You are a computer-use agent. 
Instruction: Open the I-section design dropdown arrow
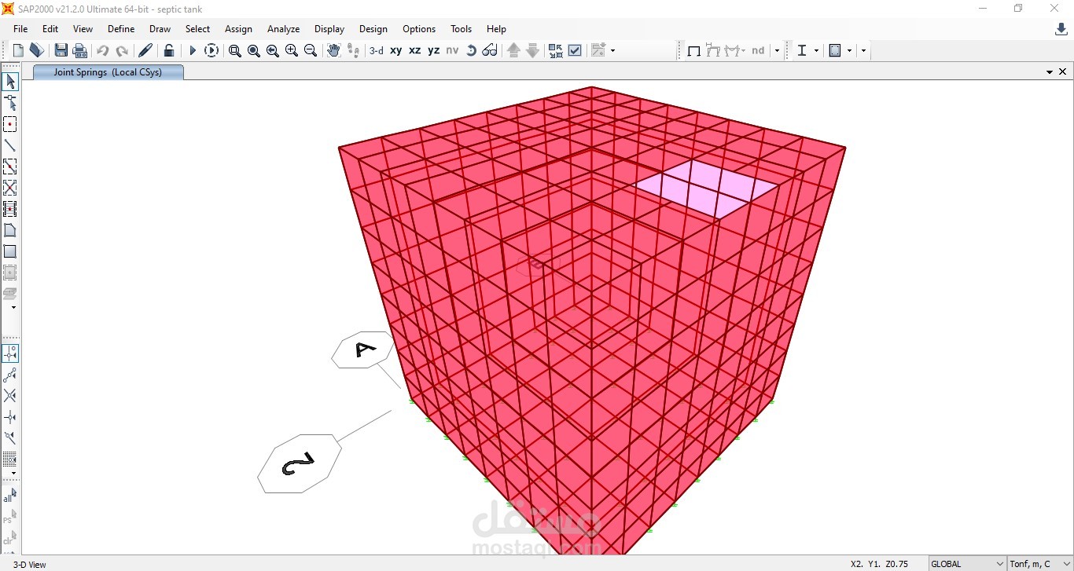point(816,50)
